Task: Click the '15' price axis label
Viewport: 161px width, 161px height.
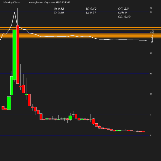Action: click(x=151, y=74)
